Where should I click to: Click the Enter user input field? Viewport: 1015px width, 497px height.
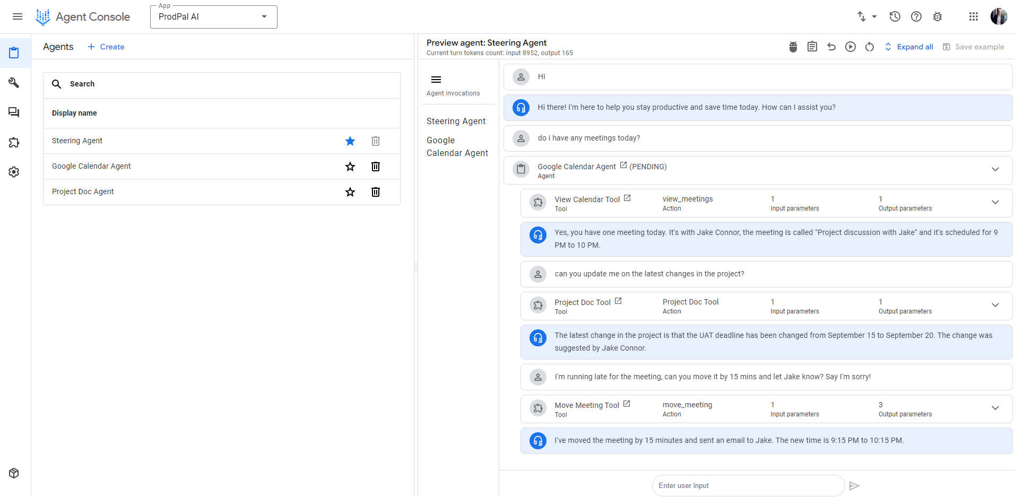tap(748, 486)
